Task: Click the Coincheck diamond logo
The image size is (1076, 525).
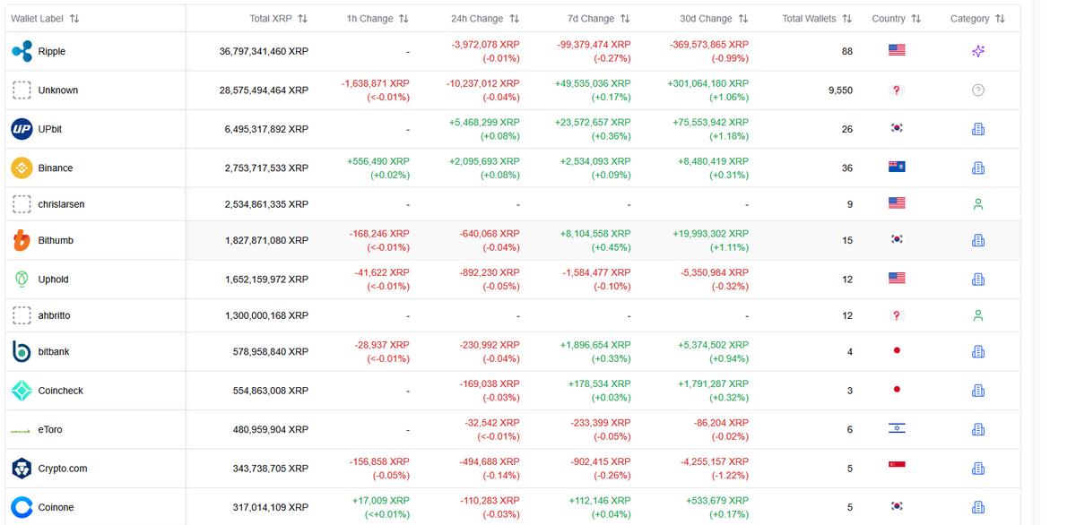Action: click(20, 390)
